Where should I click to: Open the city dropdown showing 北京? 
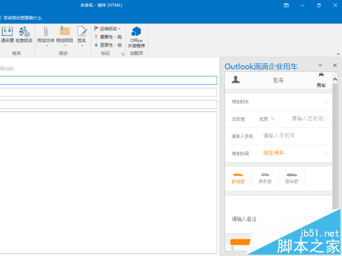(267, 119)
